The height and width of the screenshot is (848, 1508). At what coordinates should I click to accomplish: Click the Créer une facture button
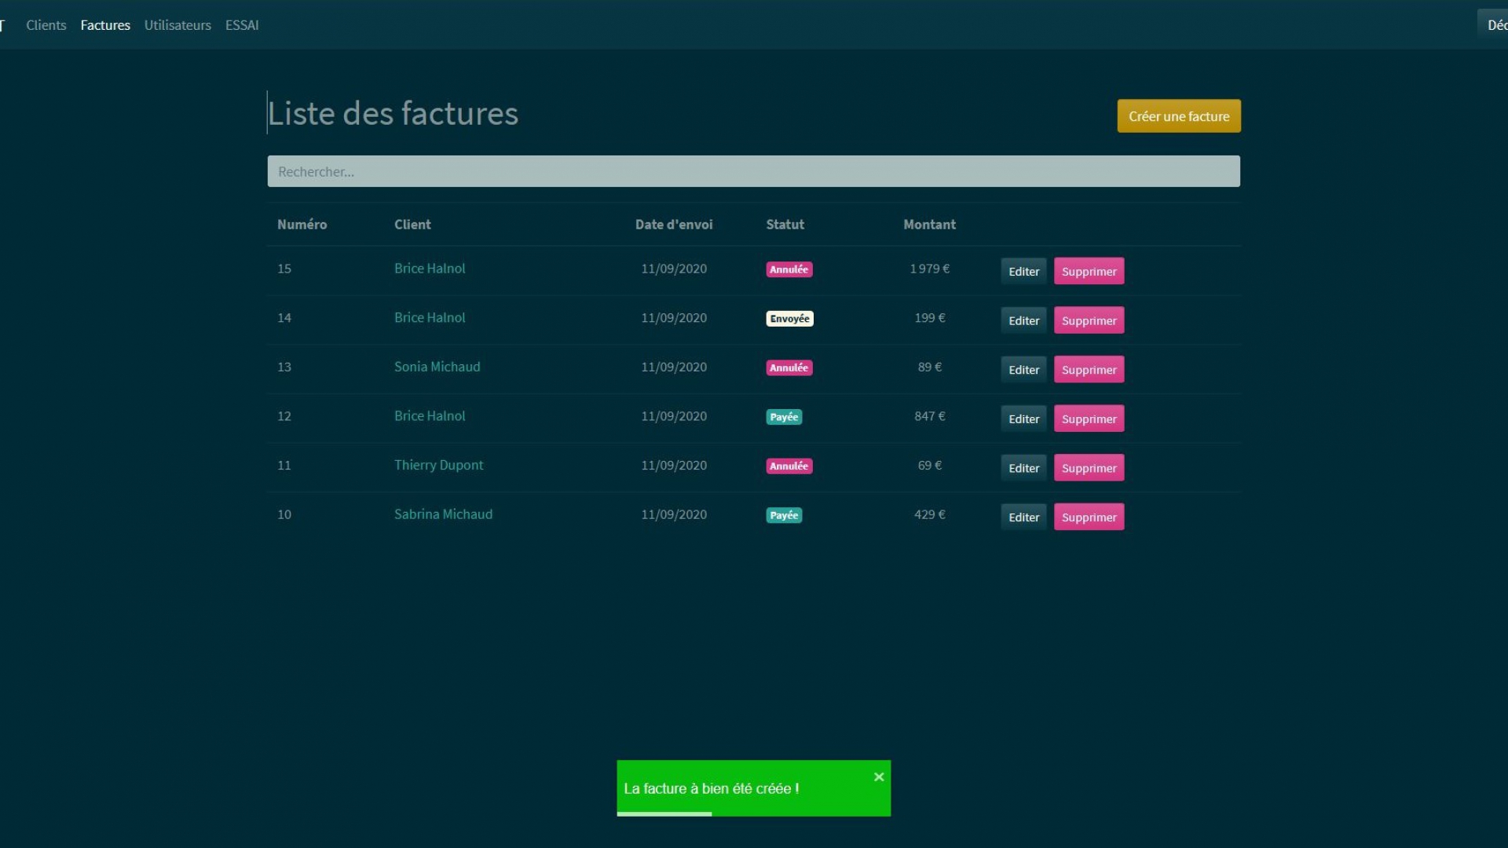(1178, 116)
